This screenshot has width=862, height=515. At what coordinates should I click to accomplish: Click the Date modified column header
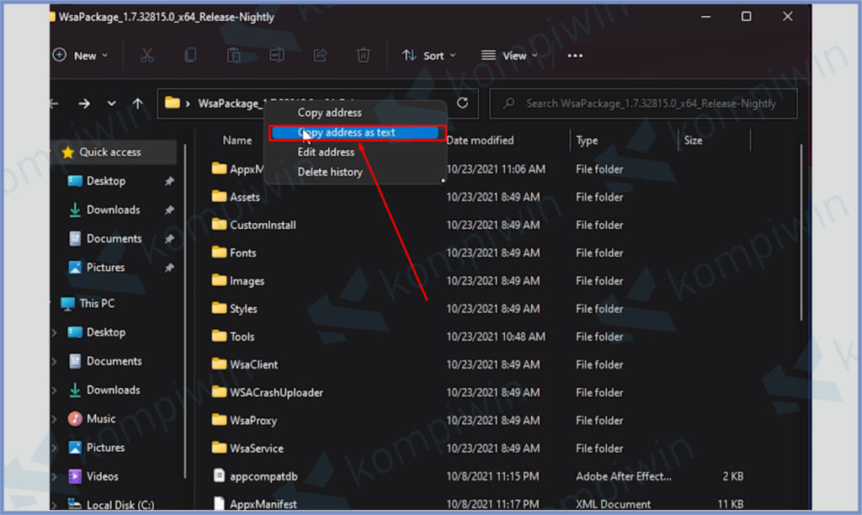click(480, 141)
